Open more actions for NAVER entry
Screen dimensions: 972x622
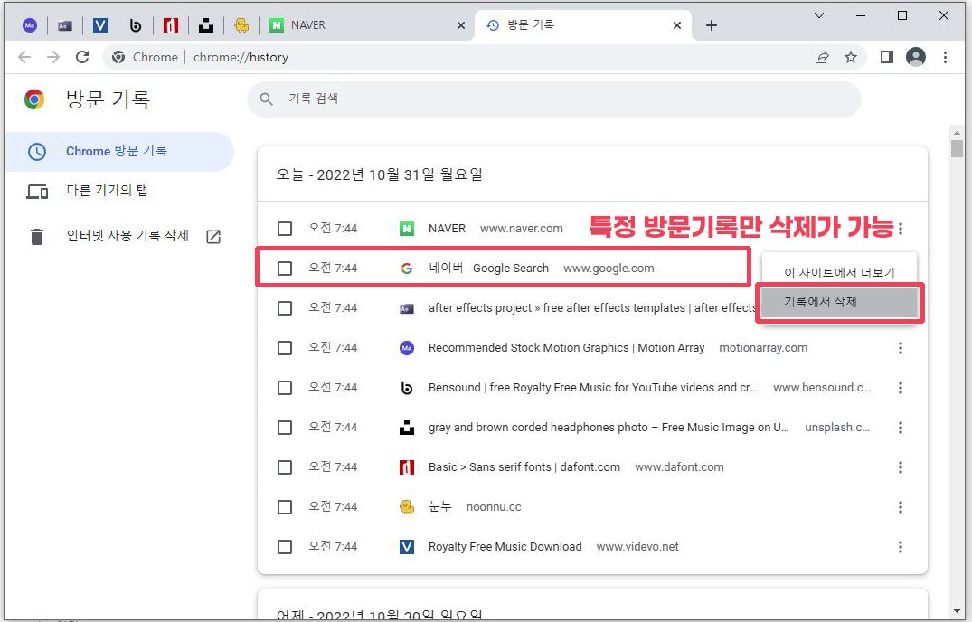tap(901, 229)
